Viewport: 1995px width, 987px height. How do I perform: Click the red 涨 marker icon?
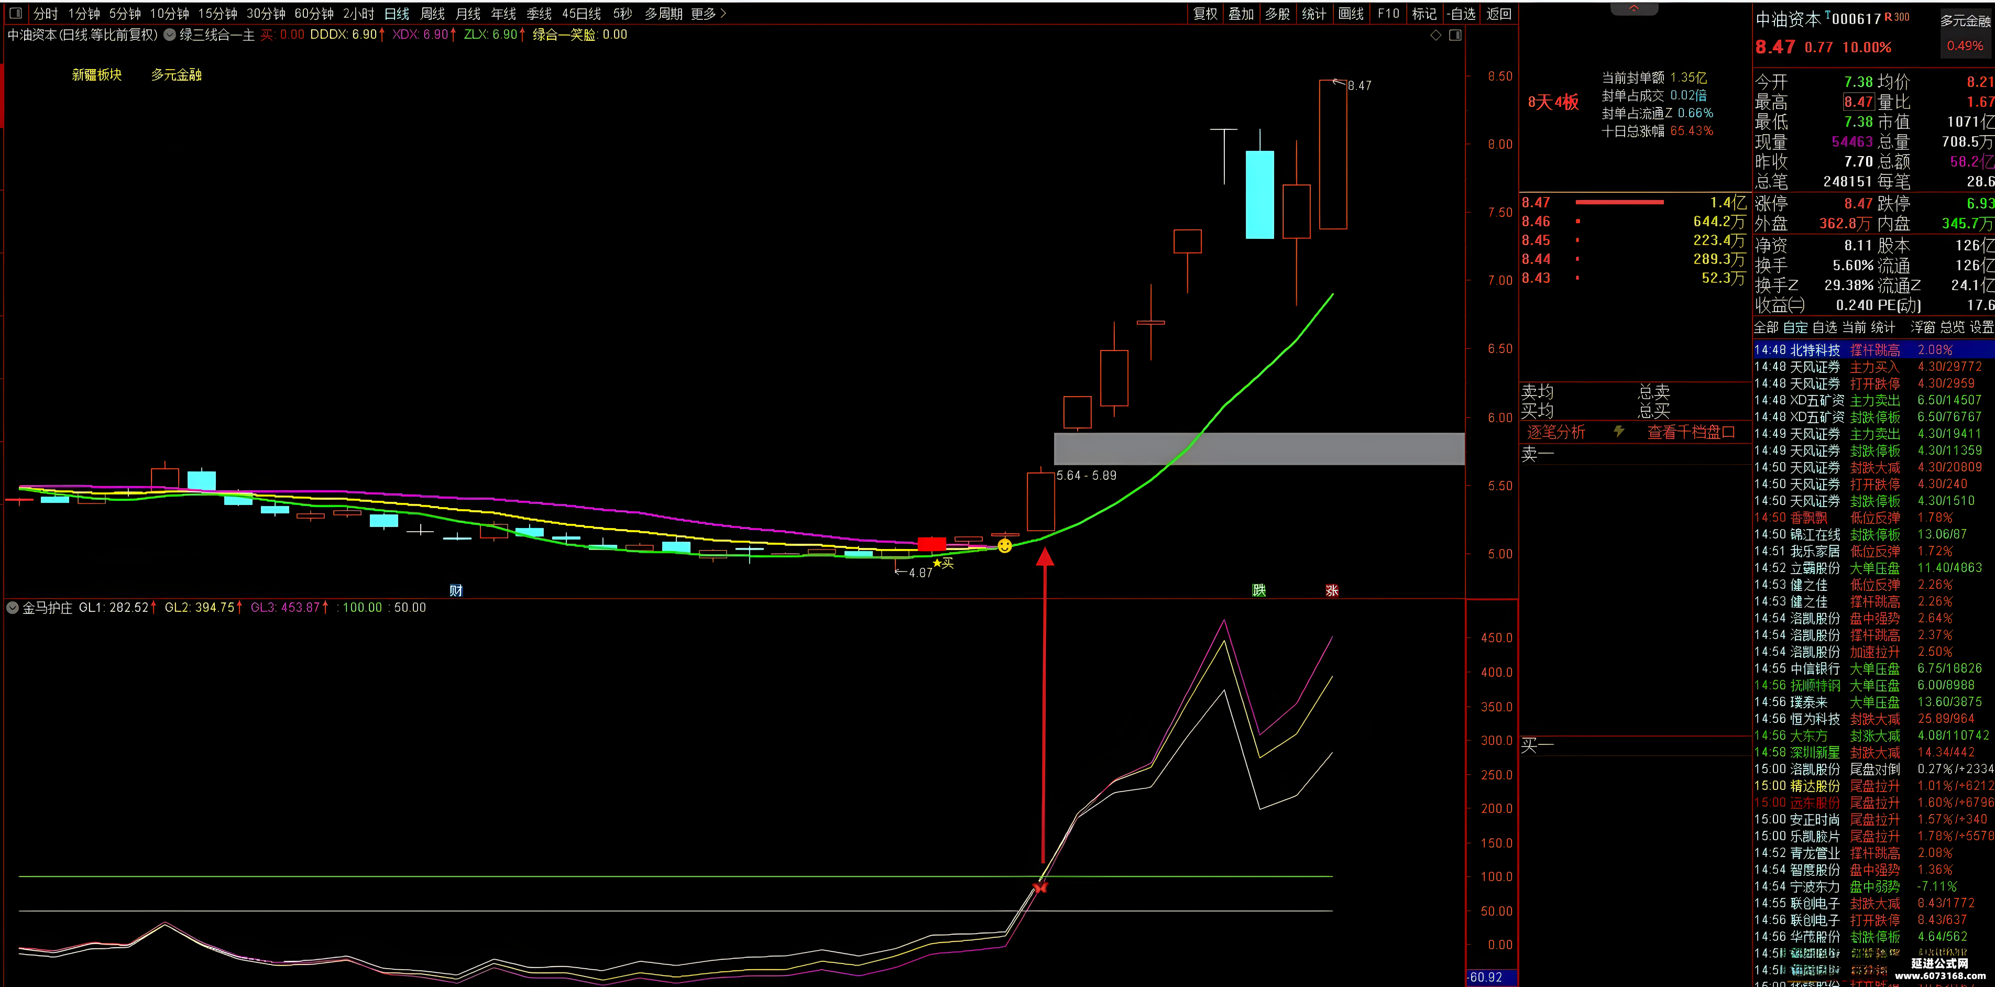[x=1332, y=590]
